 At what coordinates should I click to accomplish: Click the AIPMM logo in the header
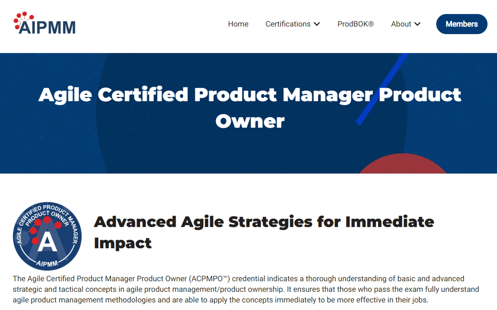tap(45, 24)
